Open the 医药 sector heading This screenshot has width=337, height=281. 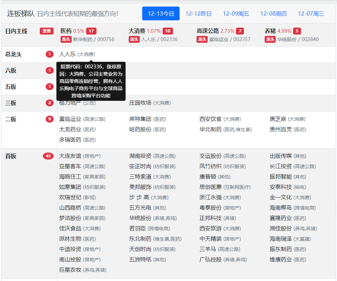tap(66, 31)
